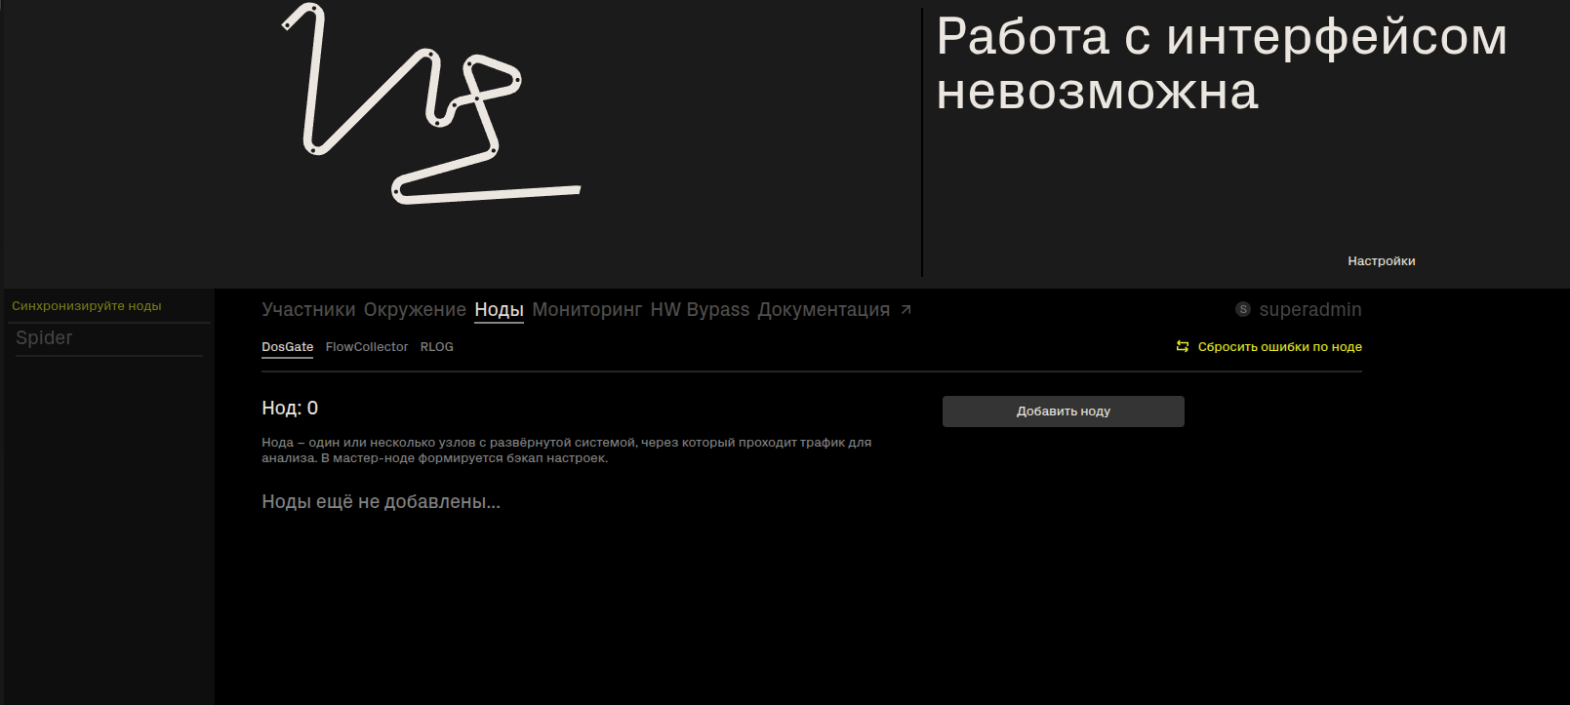Viewport: 1570px width, 705px height.
Task: Open the RLOG sub-tab
Action: pyautogui.click(x=436, y=347)
